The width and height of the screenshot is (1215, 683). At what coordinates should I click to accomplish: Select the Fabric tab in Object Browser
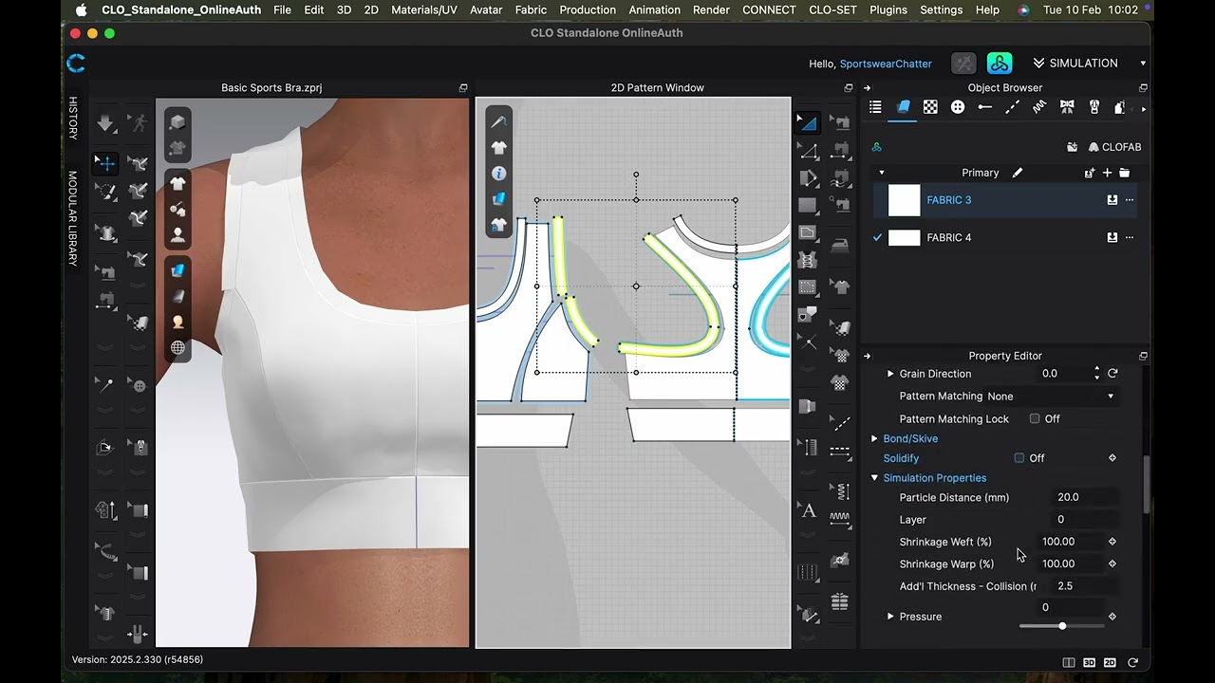coord(903,107)
